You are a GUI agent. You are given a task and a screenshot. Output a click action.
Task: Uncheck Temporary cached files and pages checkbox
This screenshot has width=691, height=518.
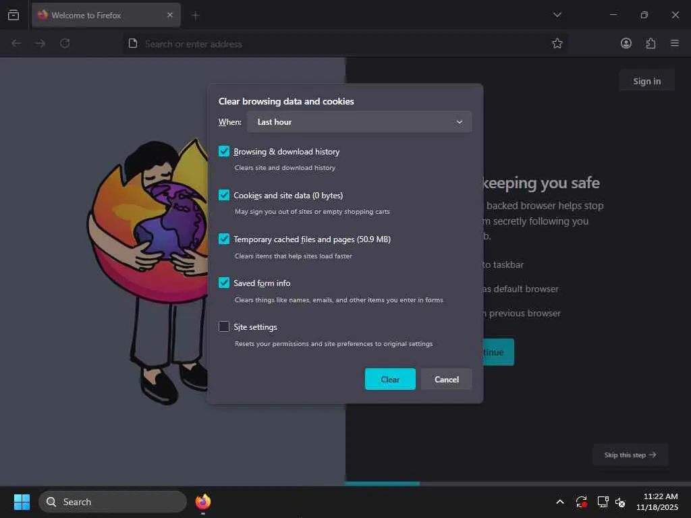[x=224, y=239]
